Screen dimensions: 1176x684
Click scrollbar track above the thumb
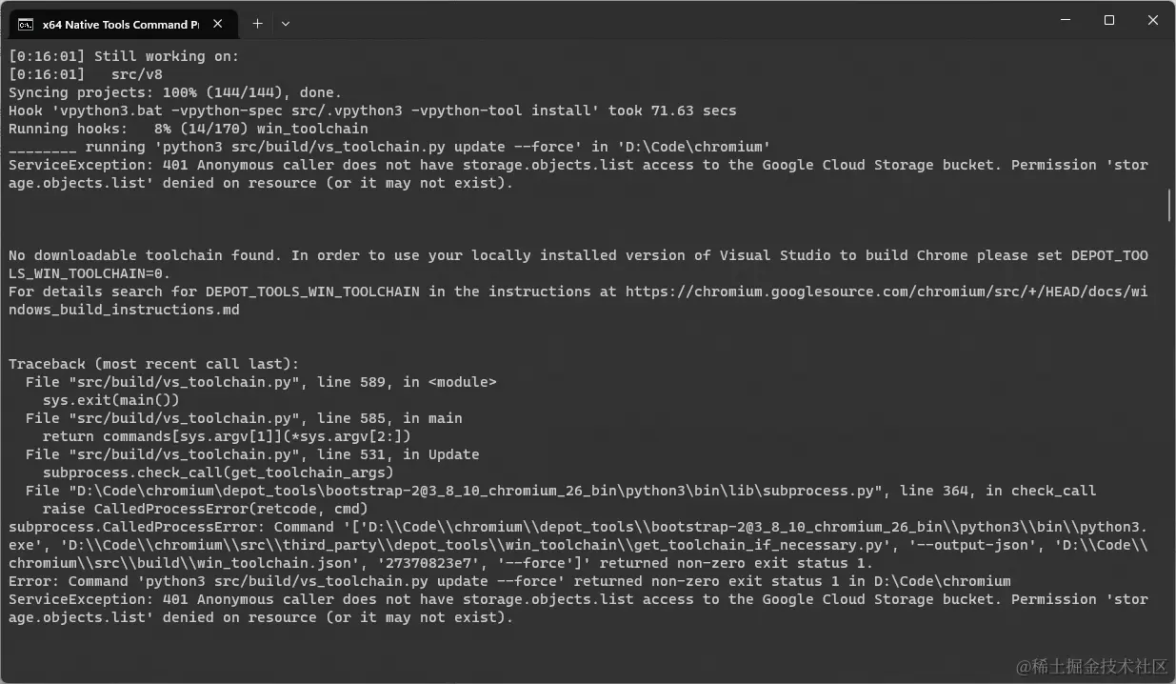click(x=1169, y=114)
